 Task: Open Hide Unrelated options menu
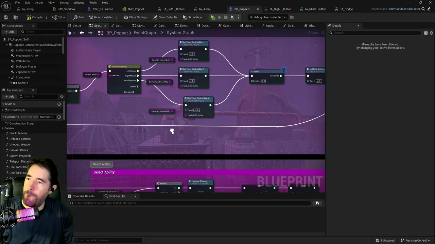(x=117, y=17)
